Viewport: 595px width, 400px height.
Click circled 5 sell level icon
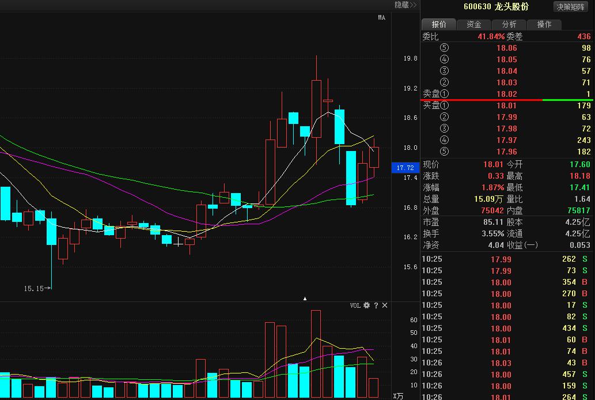pos(444,48)
